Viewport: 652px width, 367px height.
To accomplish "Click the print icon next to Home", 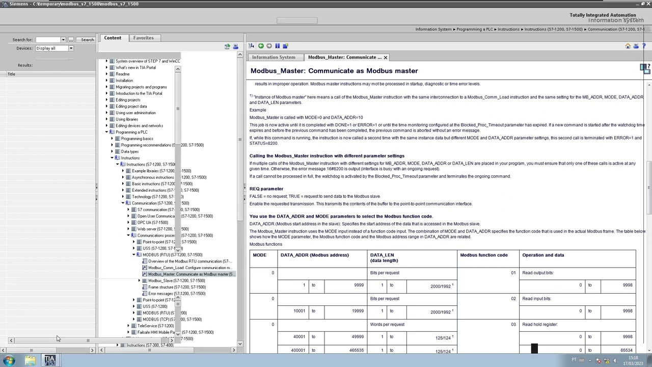I will pos(636,46).
